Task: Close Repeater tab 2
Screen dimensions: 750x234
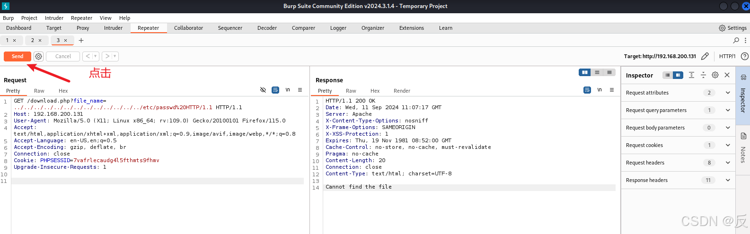Action: tap(40, 40)
